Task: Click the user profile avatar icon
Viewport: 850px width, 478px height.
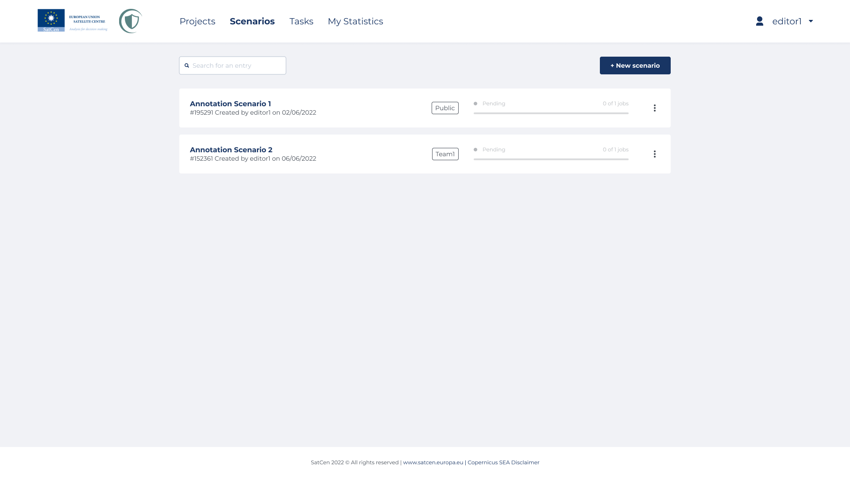Action: [x=760, y=21]
